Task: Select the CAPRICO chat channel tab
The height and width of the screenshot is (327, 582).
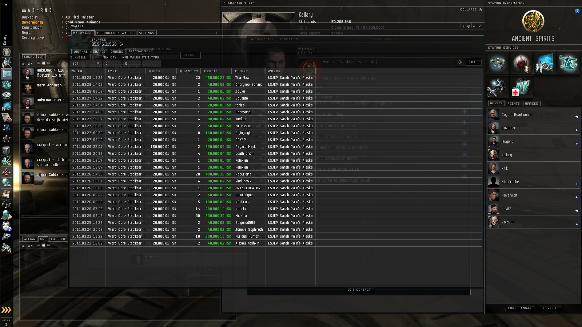Action: coord(58,239)
